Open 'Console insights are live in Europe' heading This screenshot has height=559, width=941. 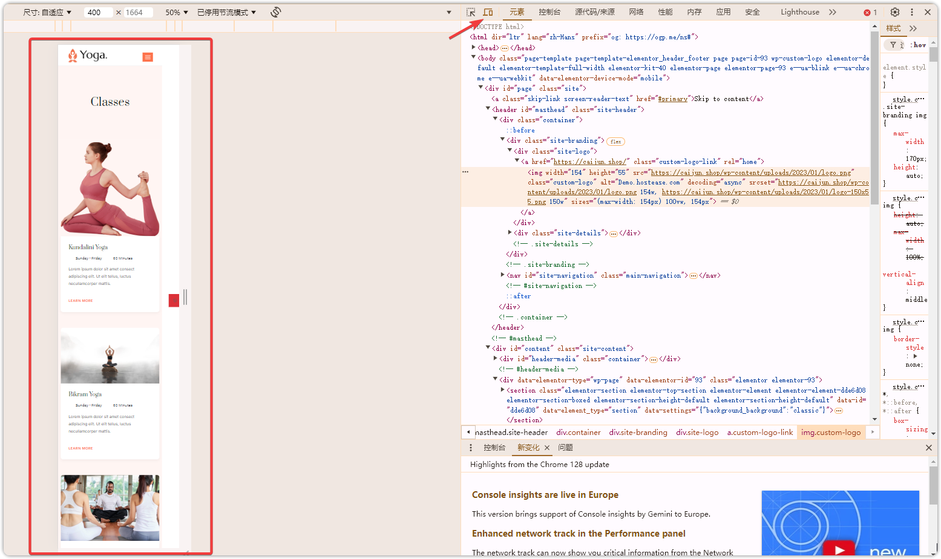[545, 495]
